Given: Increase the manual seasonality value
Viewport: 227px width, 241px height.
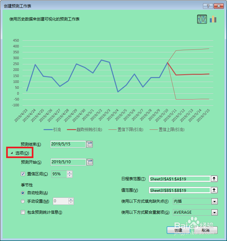Looking at the screenshot, I should click(71, 199).
